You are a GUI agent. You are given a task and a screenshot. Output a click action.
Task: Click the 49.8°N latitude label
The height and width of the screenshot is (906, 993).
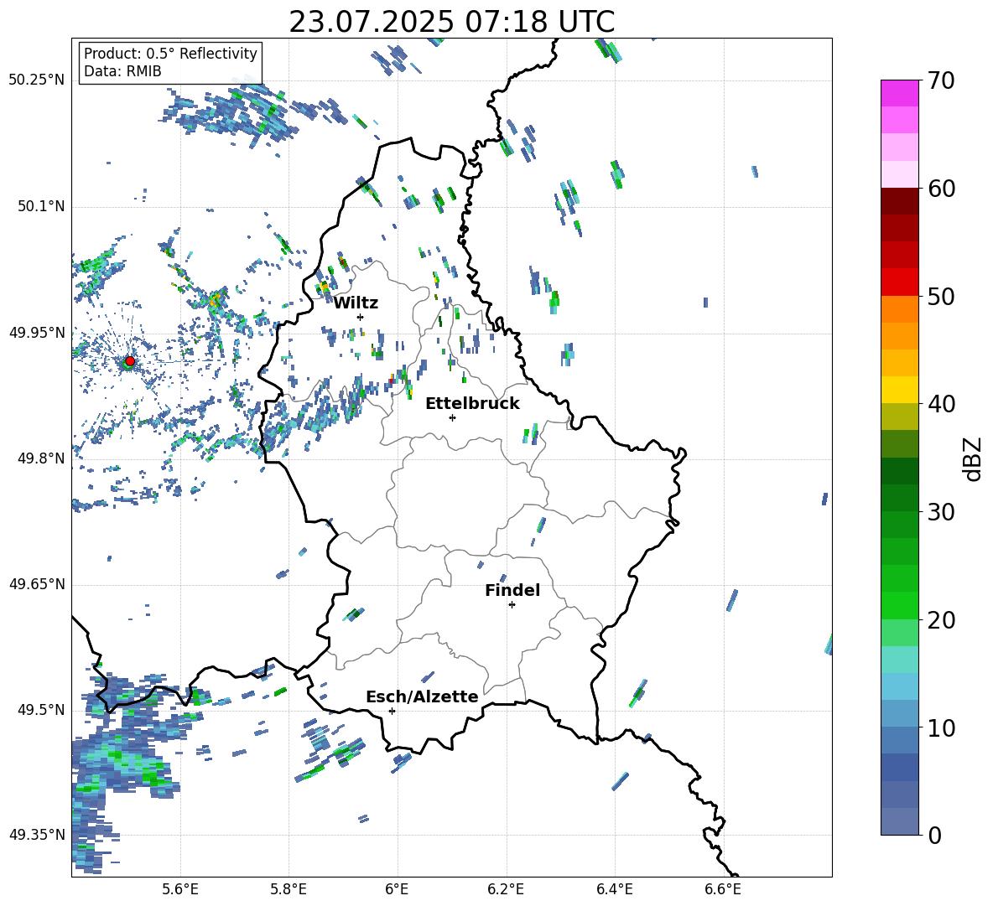pyautogui.click(x=40, y=458)
